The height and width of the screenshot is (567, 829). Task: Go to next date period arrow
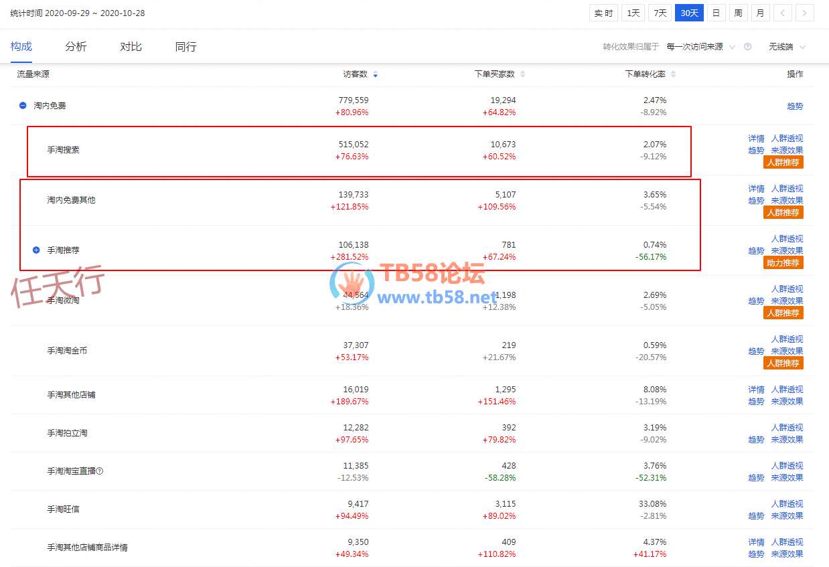pyautogui.click(x=804, y=13)
